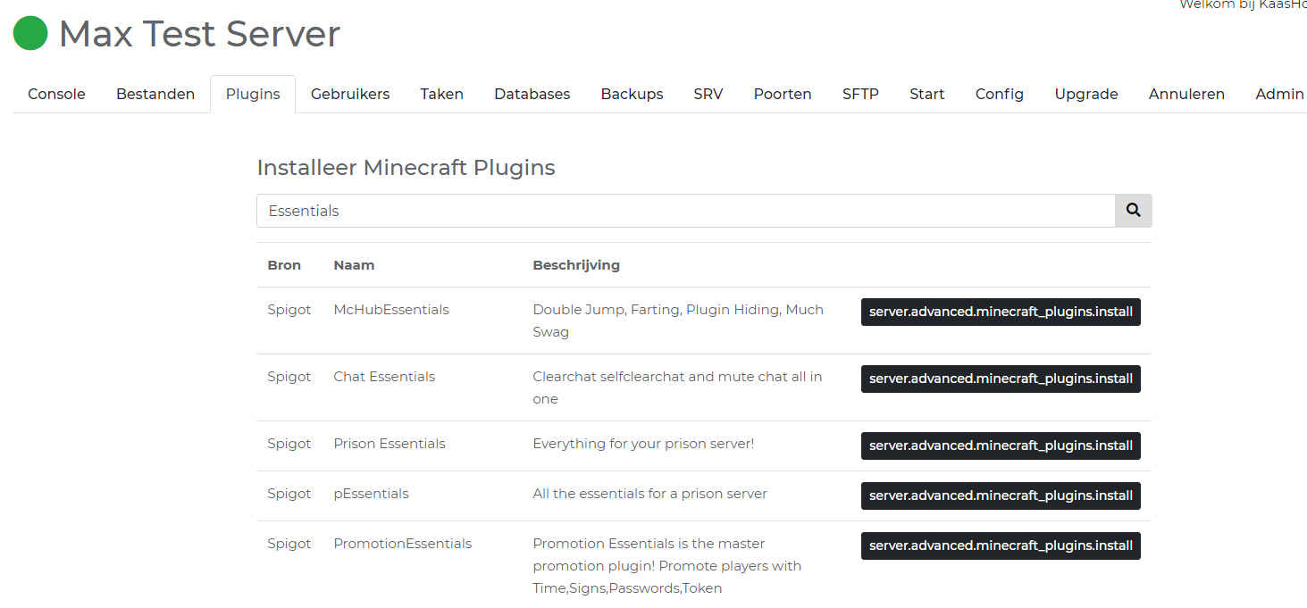Go to the Upgrade tab
Image resolution: width=1307 pixels, height=608 pixels.
1086,94
